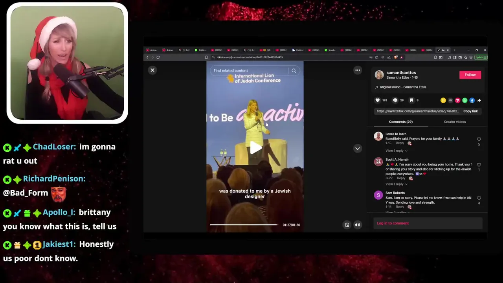Click the streamer webcam overlay

(67, 63)
